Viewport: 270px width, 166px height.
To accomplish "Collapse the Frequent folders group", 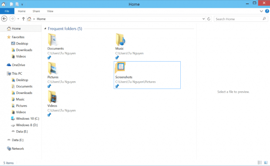I will (45, 28).
